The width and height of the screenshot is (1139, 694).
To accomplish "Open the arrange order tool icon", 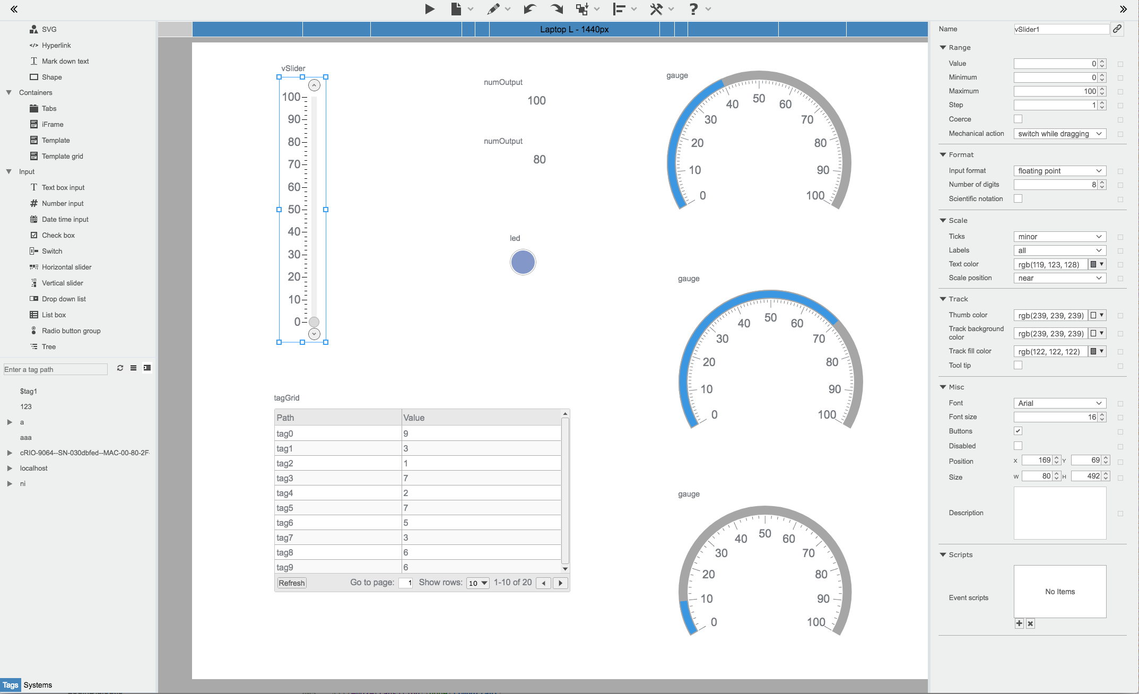I will pos(582,9).
